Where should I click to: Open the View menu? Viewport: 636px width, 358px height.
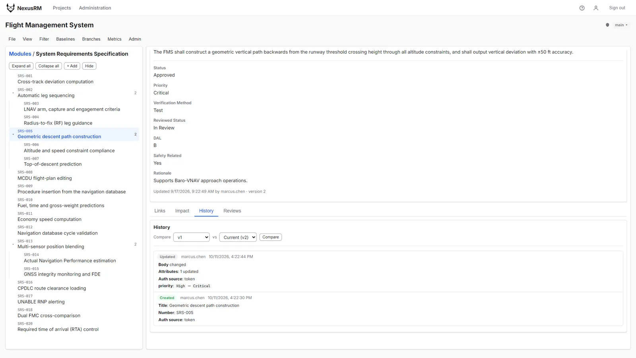(x=27, y=39)
